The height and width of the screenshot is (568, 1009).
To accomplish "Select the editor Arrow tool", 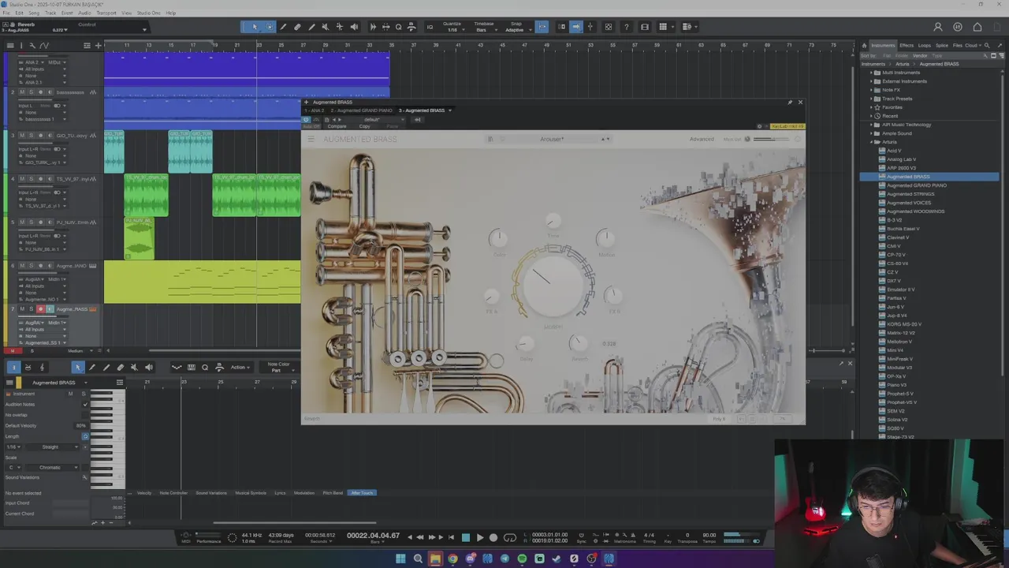I will coord(77,367).
